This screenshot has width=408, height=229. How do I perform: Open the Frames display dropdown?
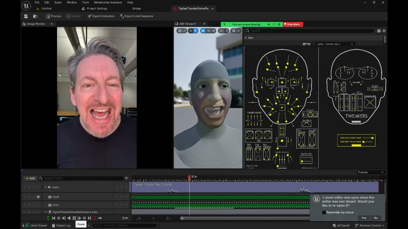[371, 172]
